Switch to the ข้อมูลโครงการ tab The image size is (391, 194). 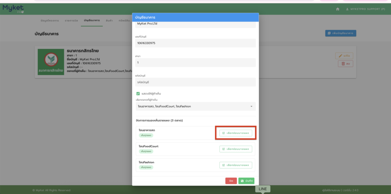click(50, 20)
